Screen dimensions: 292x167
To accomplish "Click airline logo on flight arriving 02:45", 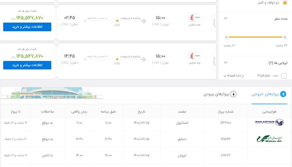I will (194, 18).
